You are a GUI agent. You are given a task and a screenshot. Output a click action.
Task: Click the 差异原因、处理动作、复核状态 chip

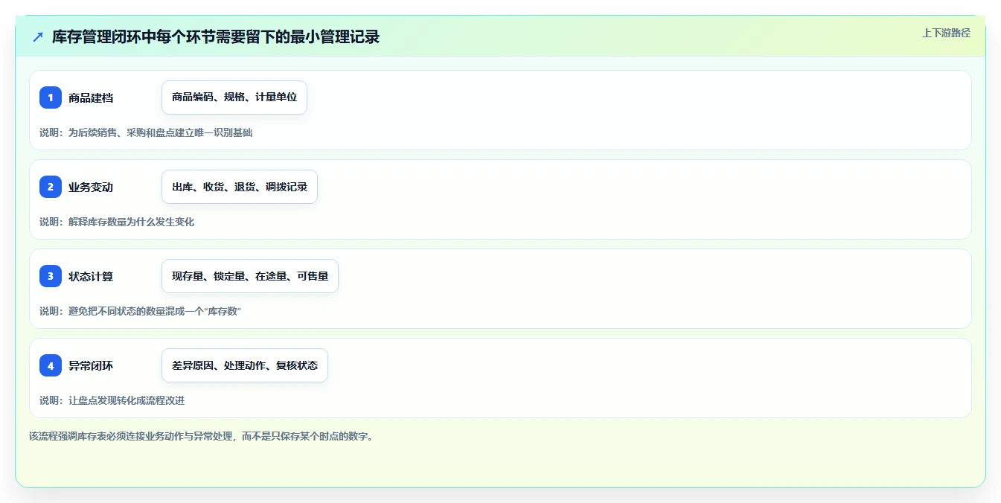245,365
